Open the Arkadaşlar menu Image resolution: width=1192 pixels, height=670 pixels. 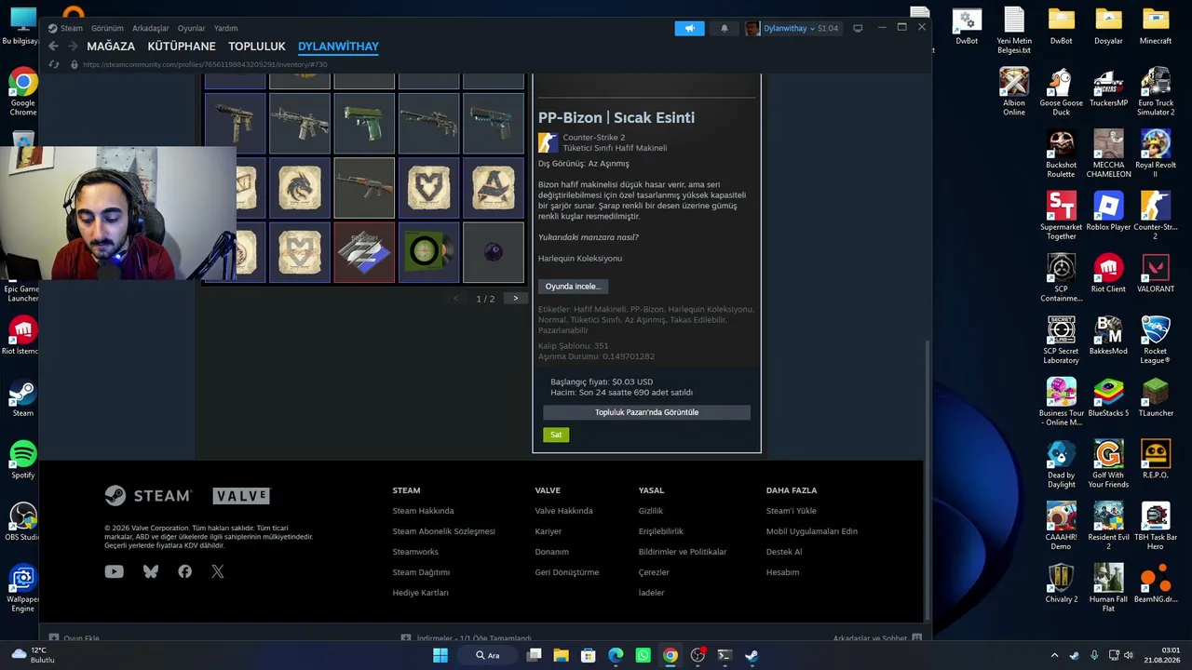coord(151,28)
